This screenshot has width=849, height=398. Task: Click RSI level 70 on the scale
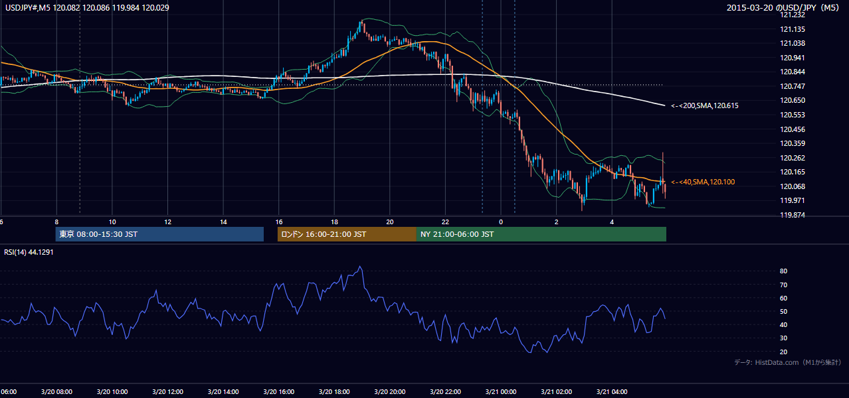click(784, 285)
